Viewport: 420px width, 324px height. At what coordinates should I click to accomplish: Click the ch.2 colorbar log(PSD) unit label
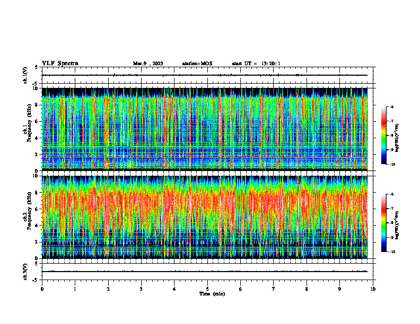397,225
